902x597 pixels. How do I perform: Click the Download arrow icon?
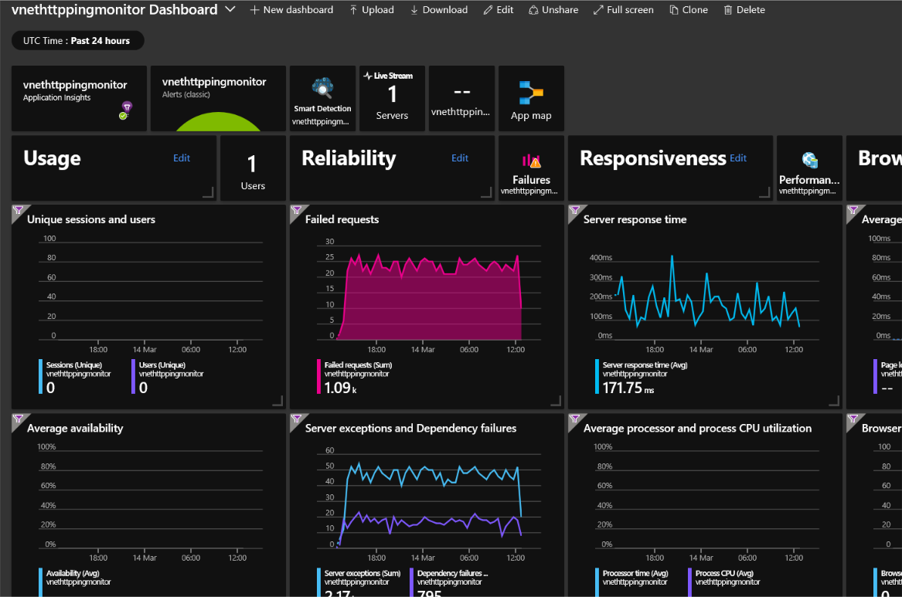pyautogui.click(x=414, y=10)
